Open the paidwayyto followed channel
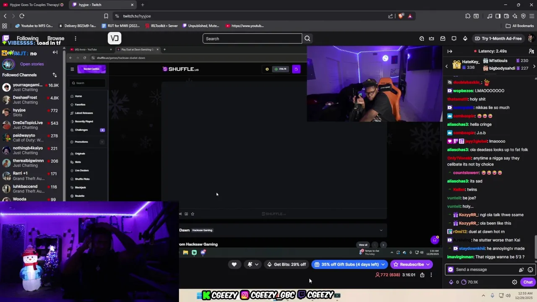This screenshot has width=537, height=302. click(x=30, y=138)
